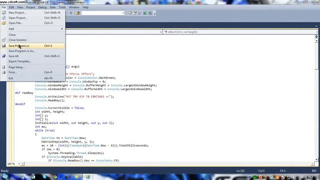320x180 pixels.
Task: Open the members dropdown showing inBoxY
Action: point(240,32)
